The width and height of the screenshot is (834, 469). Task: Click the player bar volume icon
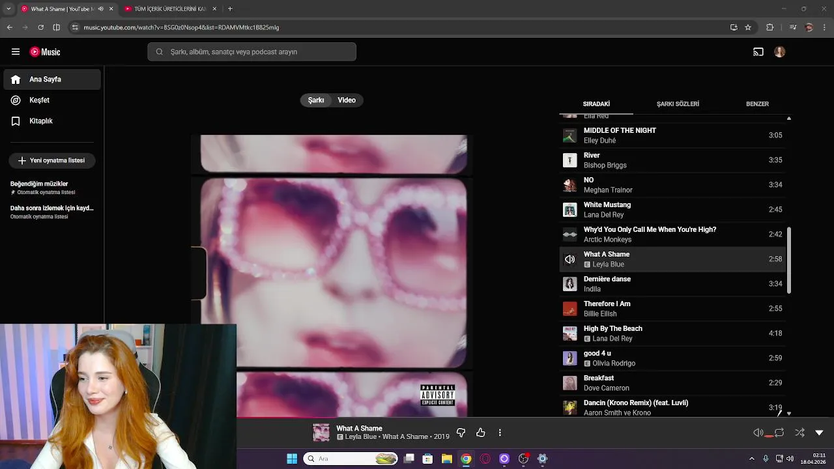pos(758,433)
